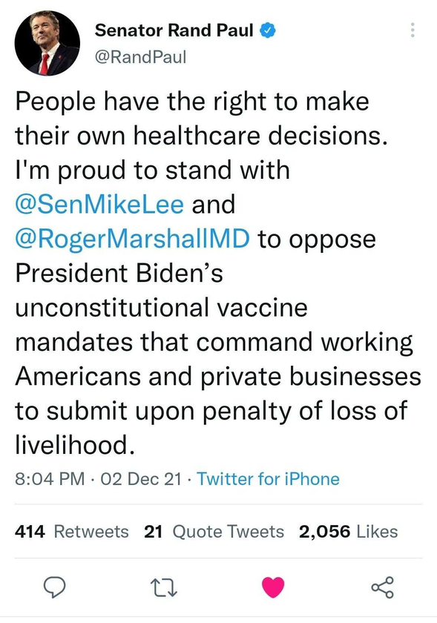Click the word livelihood in tweet
The image size is (437, 623).
pos(73,444)
